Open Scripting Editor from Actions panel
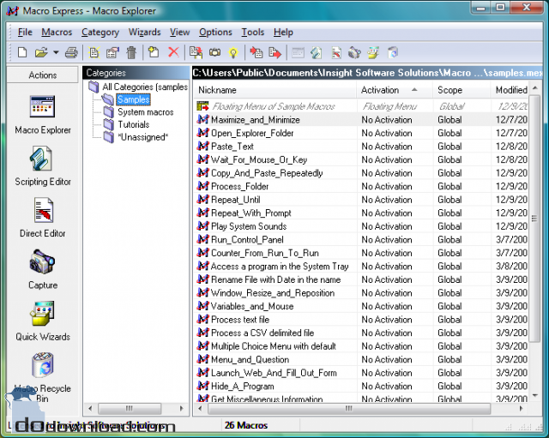This screenshot has width=549, height=438. pos(42,166)
